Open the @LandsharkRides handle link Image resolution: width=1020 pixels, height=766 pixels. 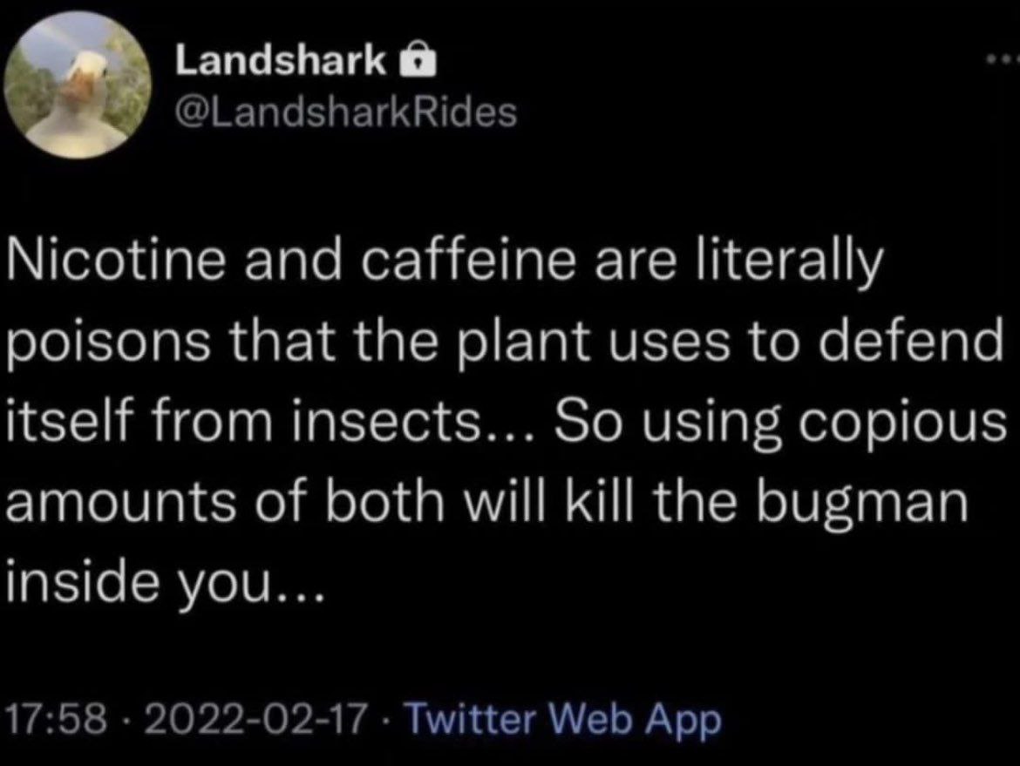click(x=347, y=111)
